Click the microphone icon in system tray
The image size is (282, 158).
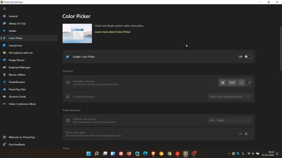tap(243, 154)
